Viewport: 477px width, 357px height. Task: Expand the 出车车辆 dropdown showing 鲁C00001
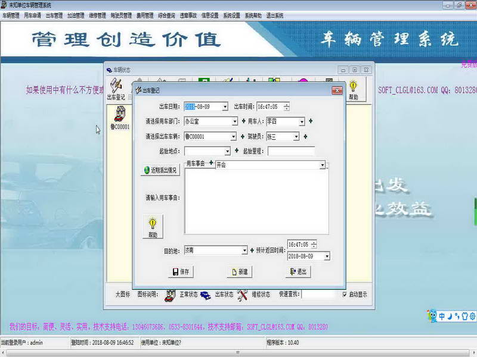pyautogui.click(x=233, y=137)
